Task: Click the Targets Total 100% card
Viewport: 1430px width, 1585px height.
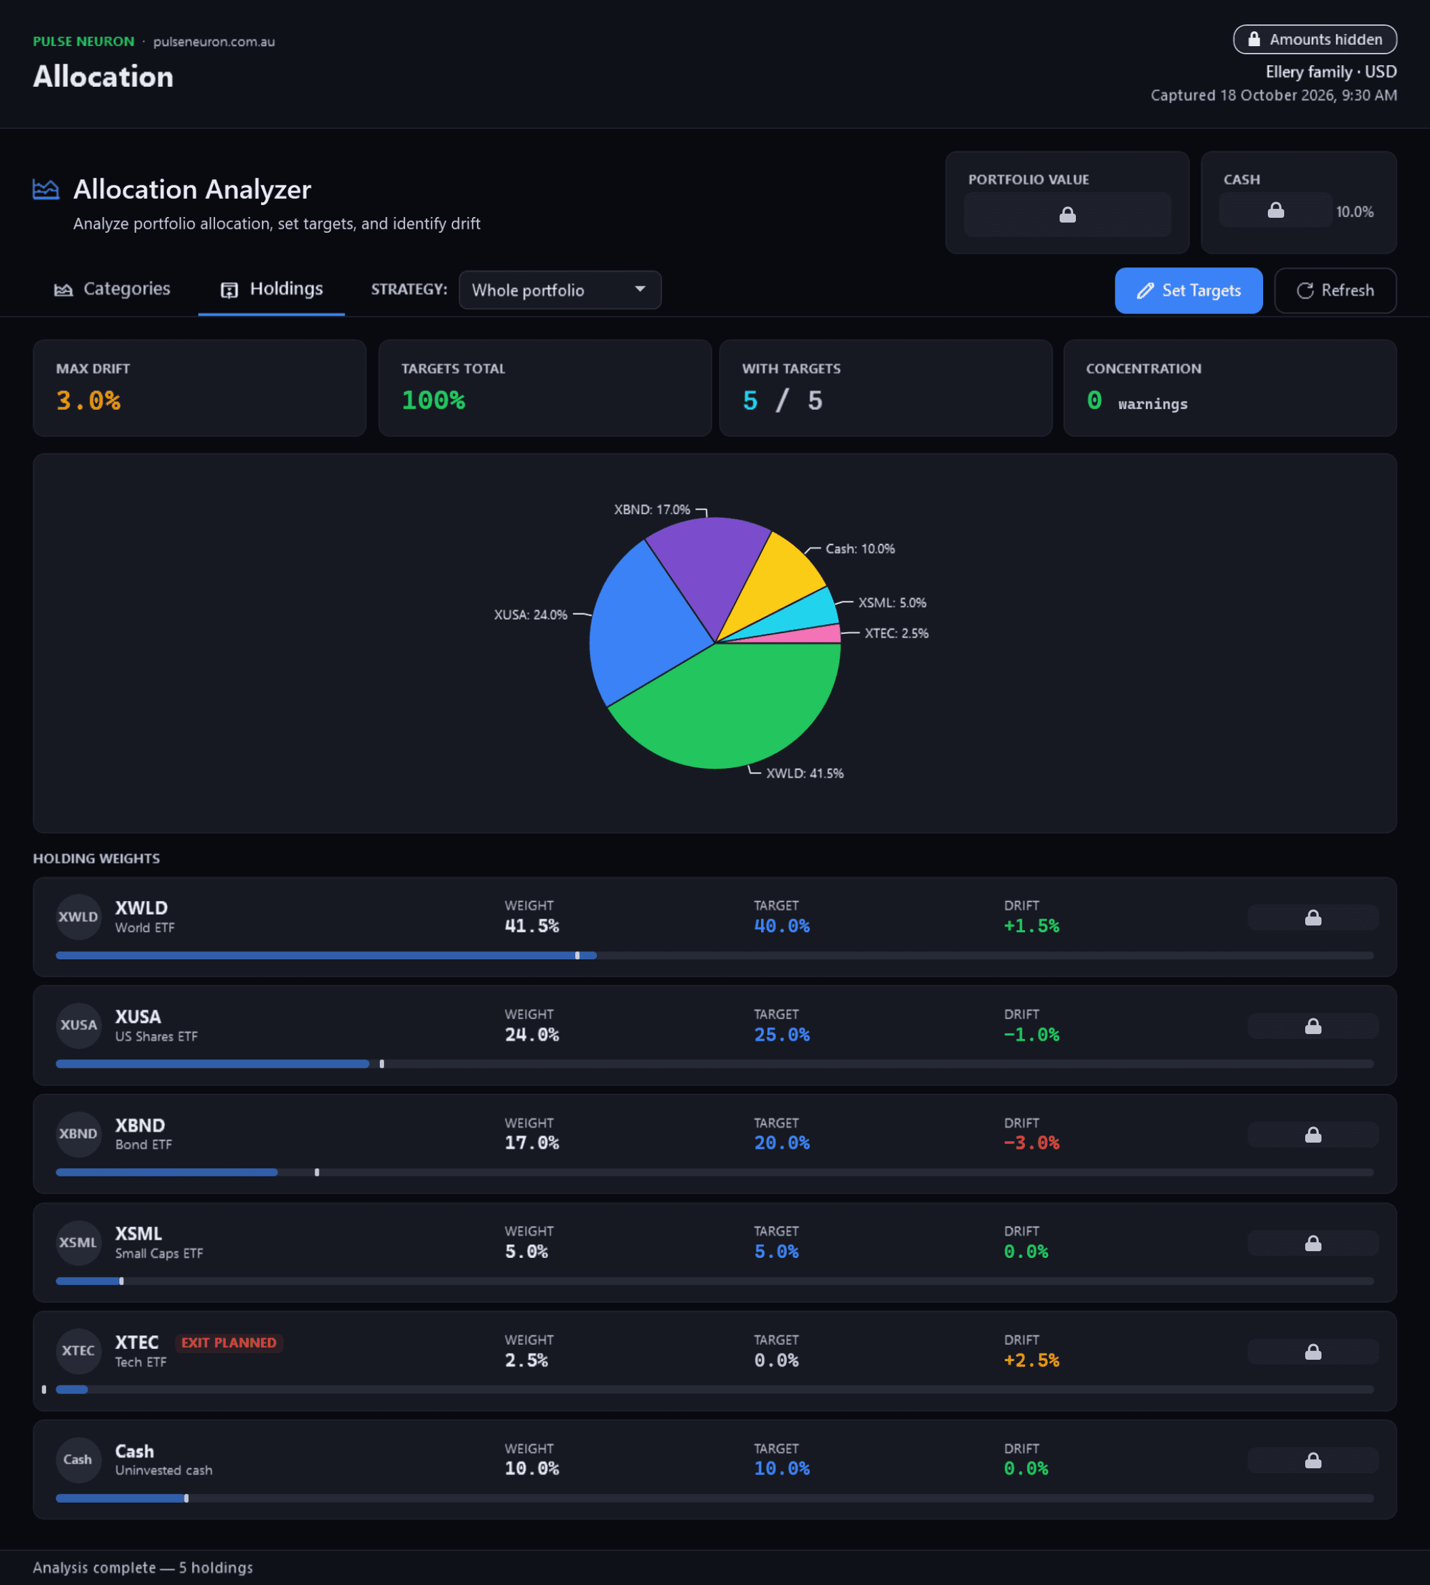Action: tap(545, 388)
